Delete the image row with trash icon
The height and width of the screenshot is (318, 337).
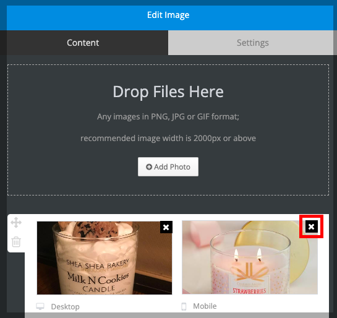pos(16,242)
